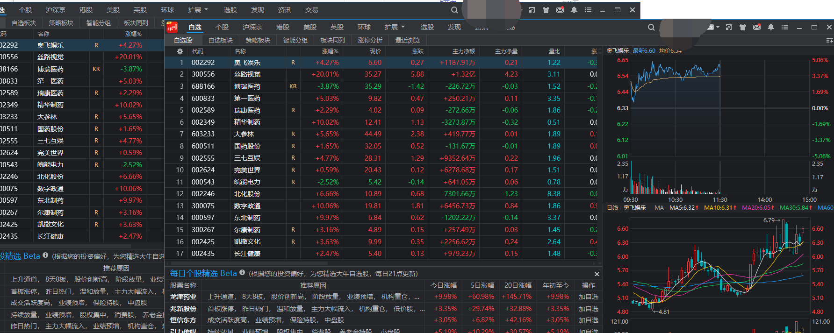Open the 选股 tab in the front window

coord(427,27)
